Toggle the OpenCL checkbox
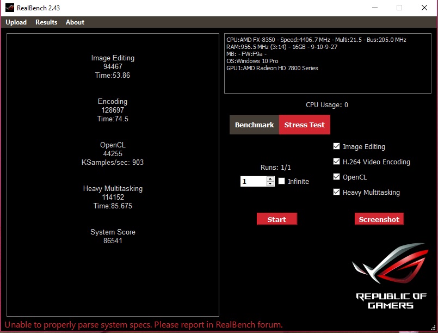This screenshot has height=333, width=438. (x=336, y=177)
